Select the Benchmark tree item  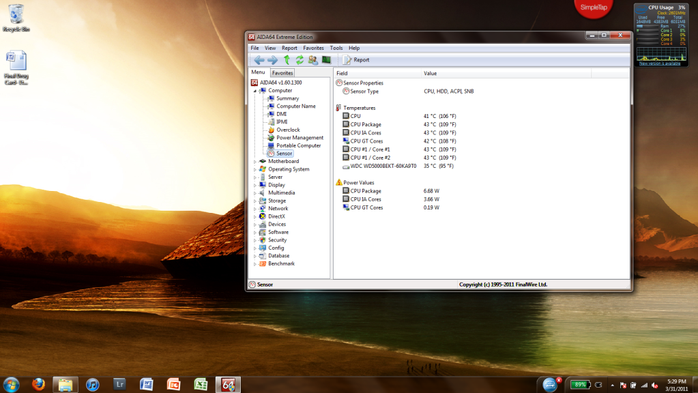pyautogui.click(x=277, y=264)
